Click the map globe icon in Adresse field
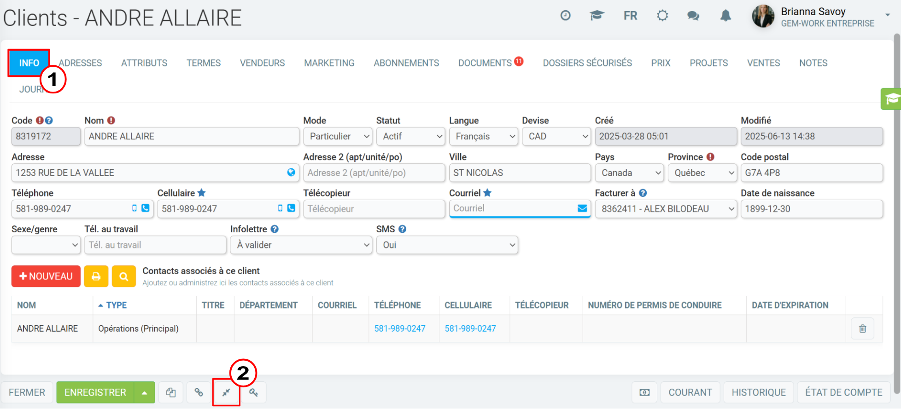The image size is (901, 409). pos(291,172)
